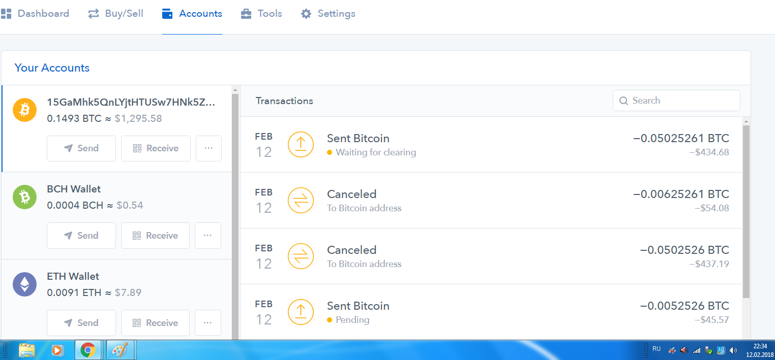Image resolution: width=775 pixels, height=360 pixels.
Task: Open more options for ETH Wallet
Action: [208, 323]
